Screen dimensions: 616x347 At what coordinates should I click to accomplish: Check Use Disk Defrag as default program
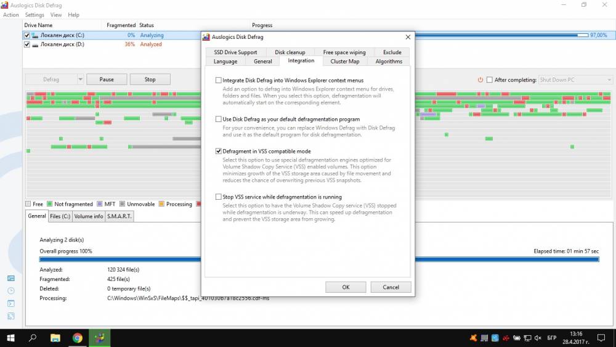tap(219, 119)
